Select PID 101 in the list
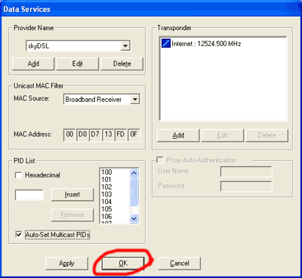The image size is (302, 278). [x=106, y=179]
